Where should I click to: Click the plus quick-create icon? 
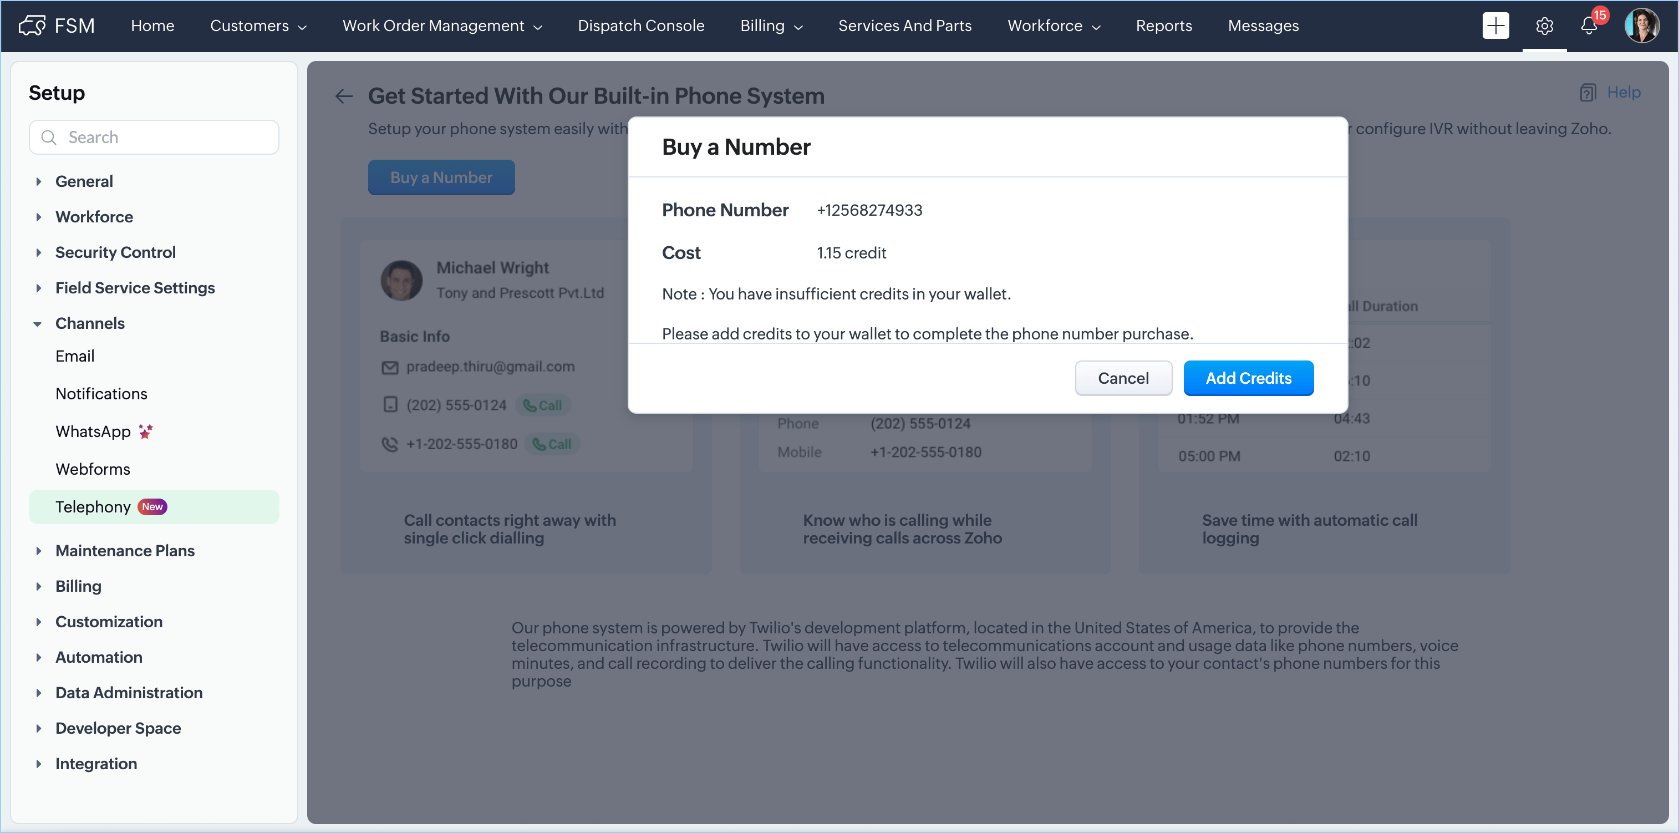(x=1495, y=26)
